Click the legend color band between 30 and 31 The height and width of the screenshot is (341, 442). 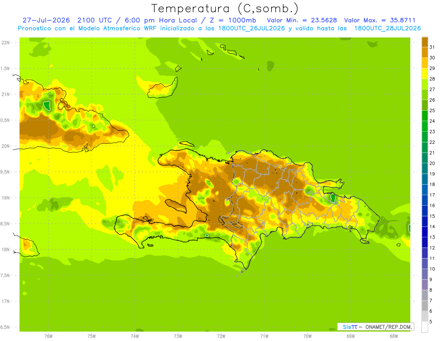tap(425, 52)
